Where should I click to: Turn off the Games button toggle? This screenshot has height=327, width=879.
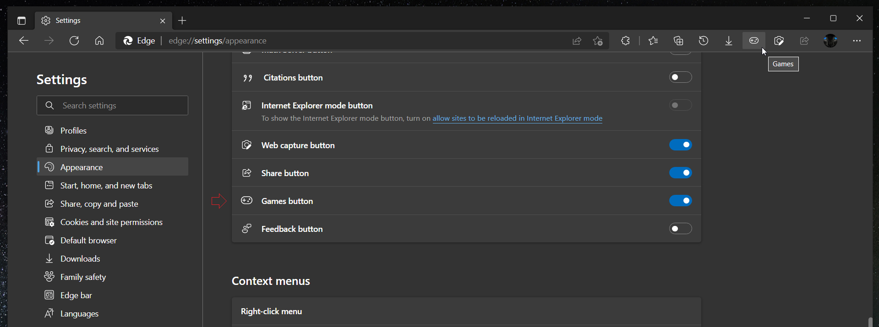pyautogui.click(x=680, y=201)
